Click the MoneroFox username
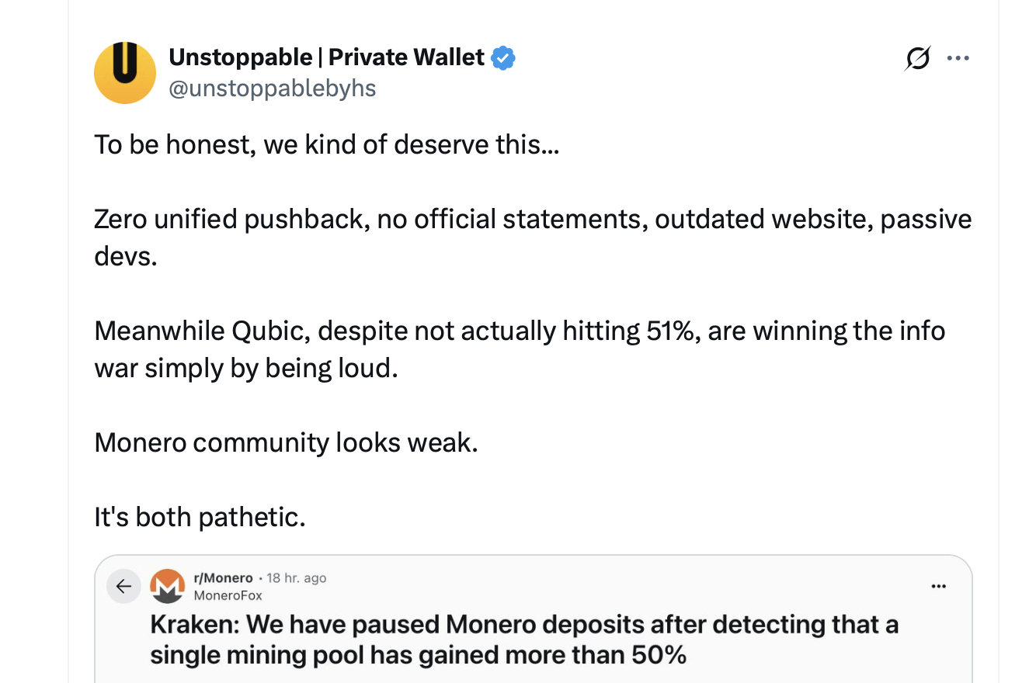Viewport: 1036px width, 683px height. pyautogui.click(x=228, y=595)
